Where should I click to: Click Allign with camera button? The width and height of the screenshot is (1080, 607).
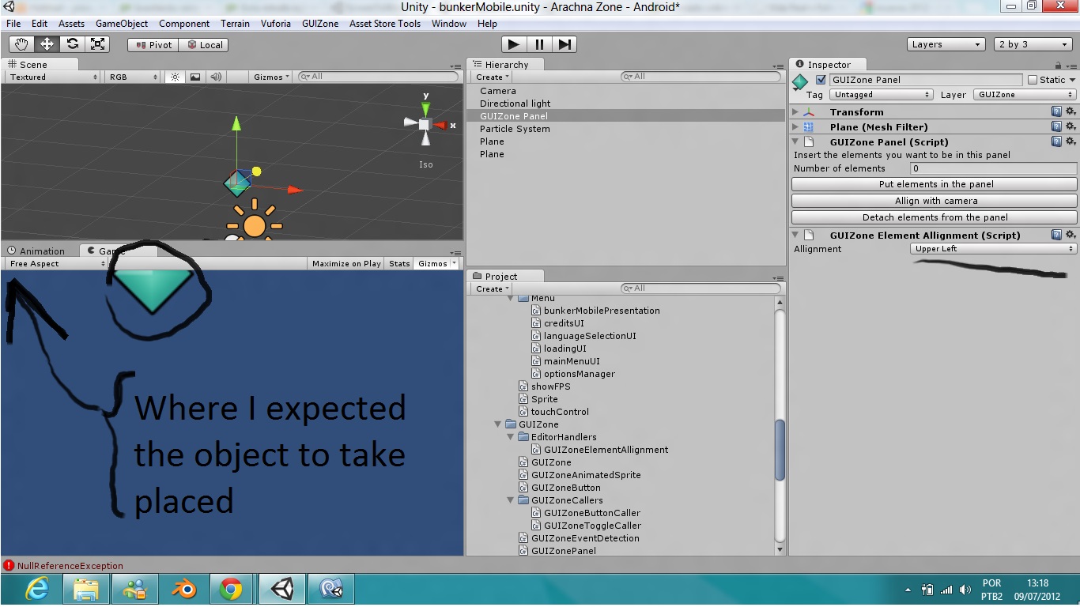point(935,201)
